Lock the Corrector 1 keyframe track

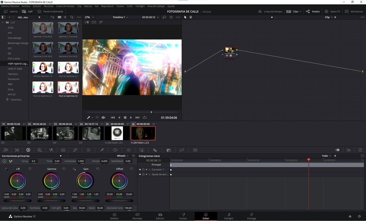coord(143,170)
